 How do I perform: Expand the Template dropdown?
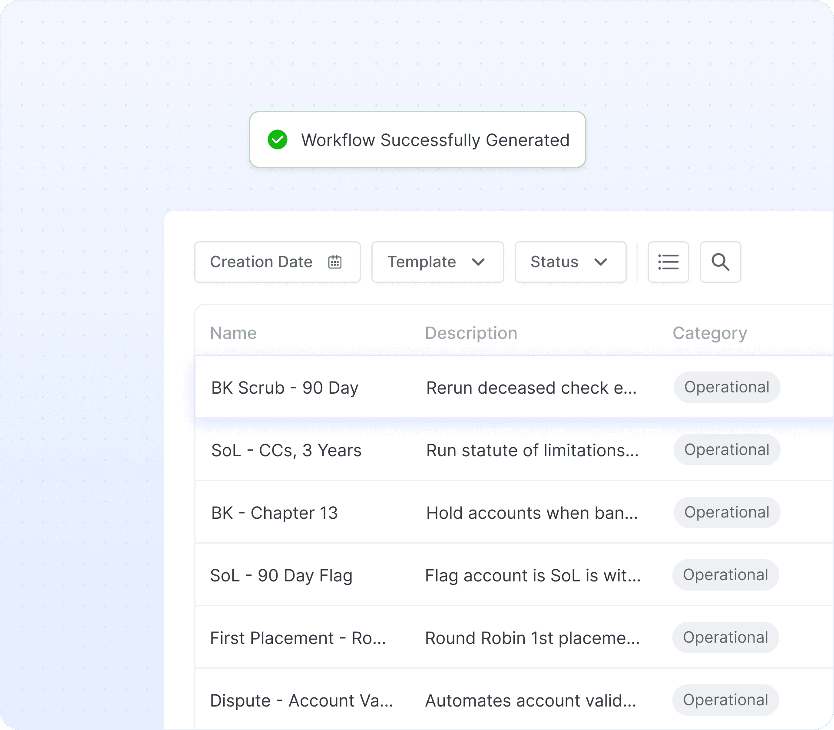[x=437, y=262]
